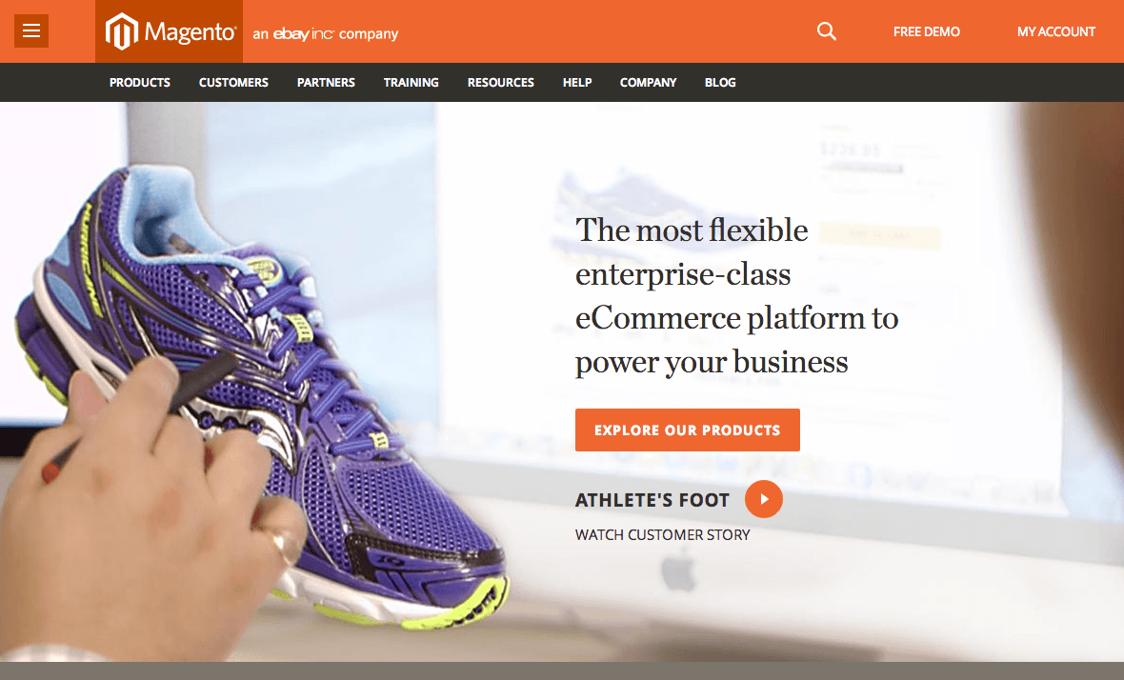Play the Athlete's Foot video
The image size is (1124, 680).
(x=763, y=499)
